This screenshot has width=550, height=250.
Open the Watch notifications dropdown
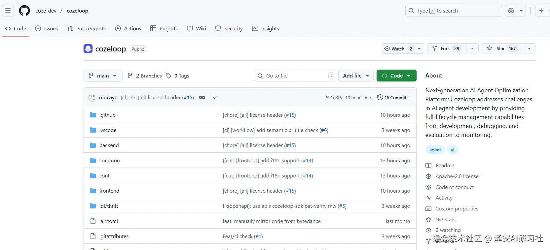point(402,48)
